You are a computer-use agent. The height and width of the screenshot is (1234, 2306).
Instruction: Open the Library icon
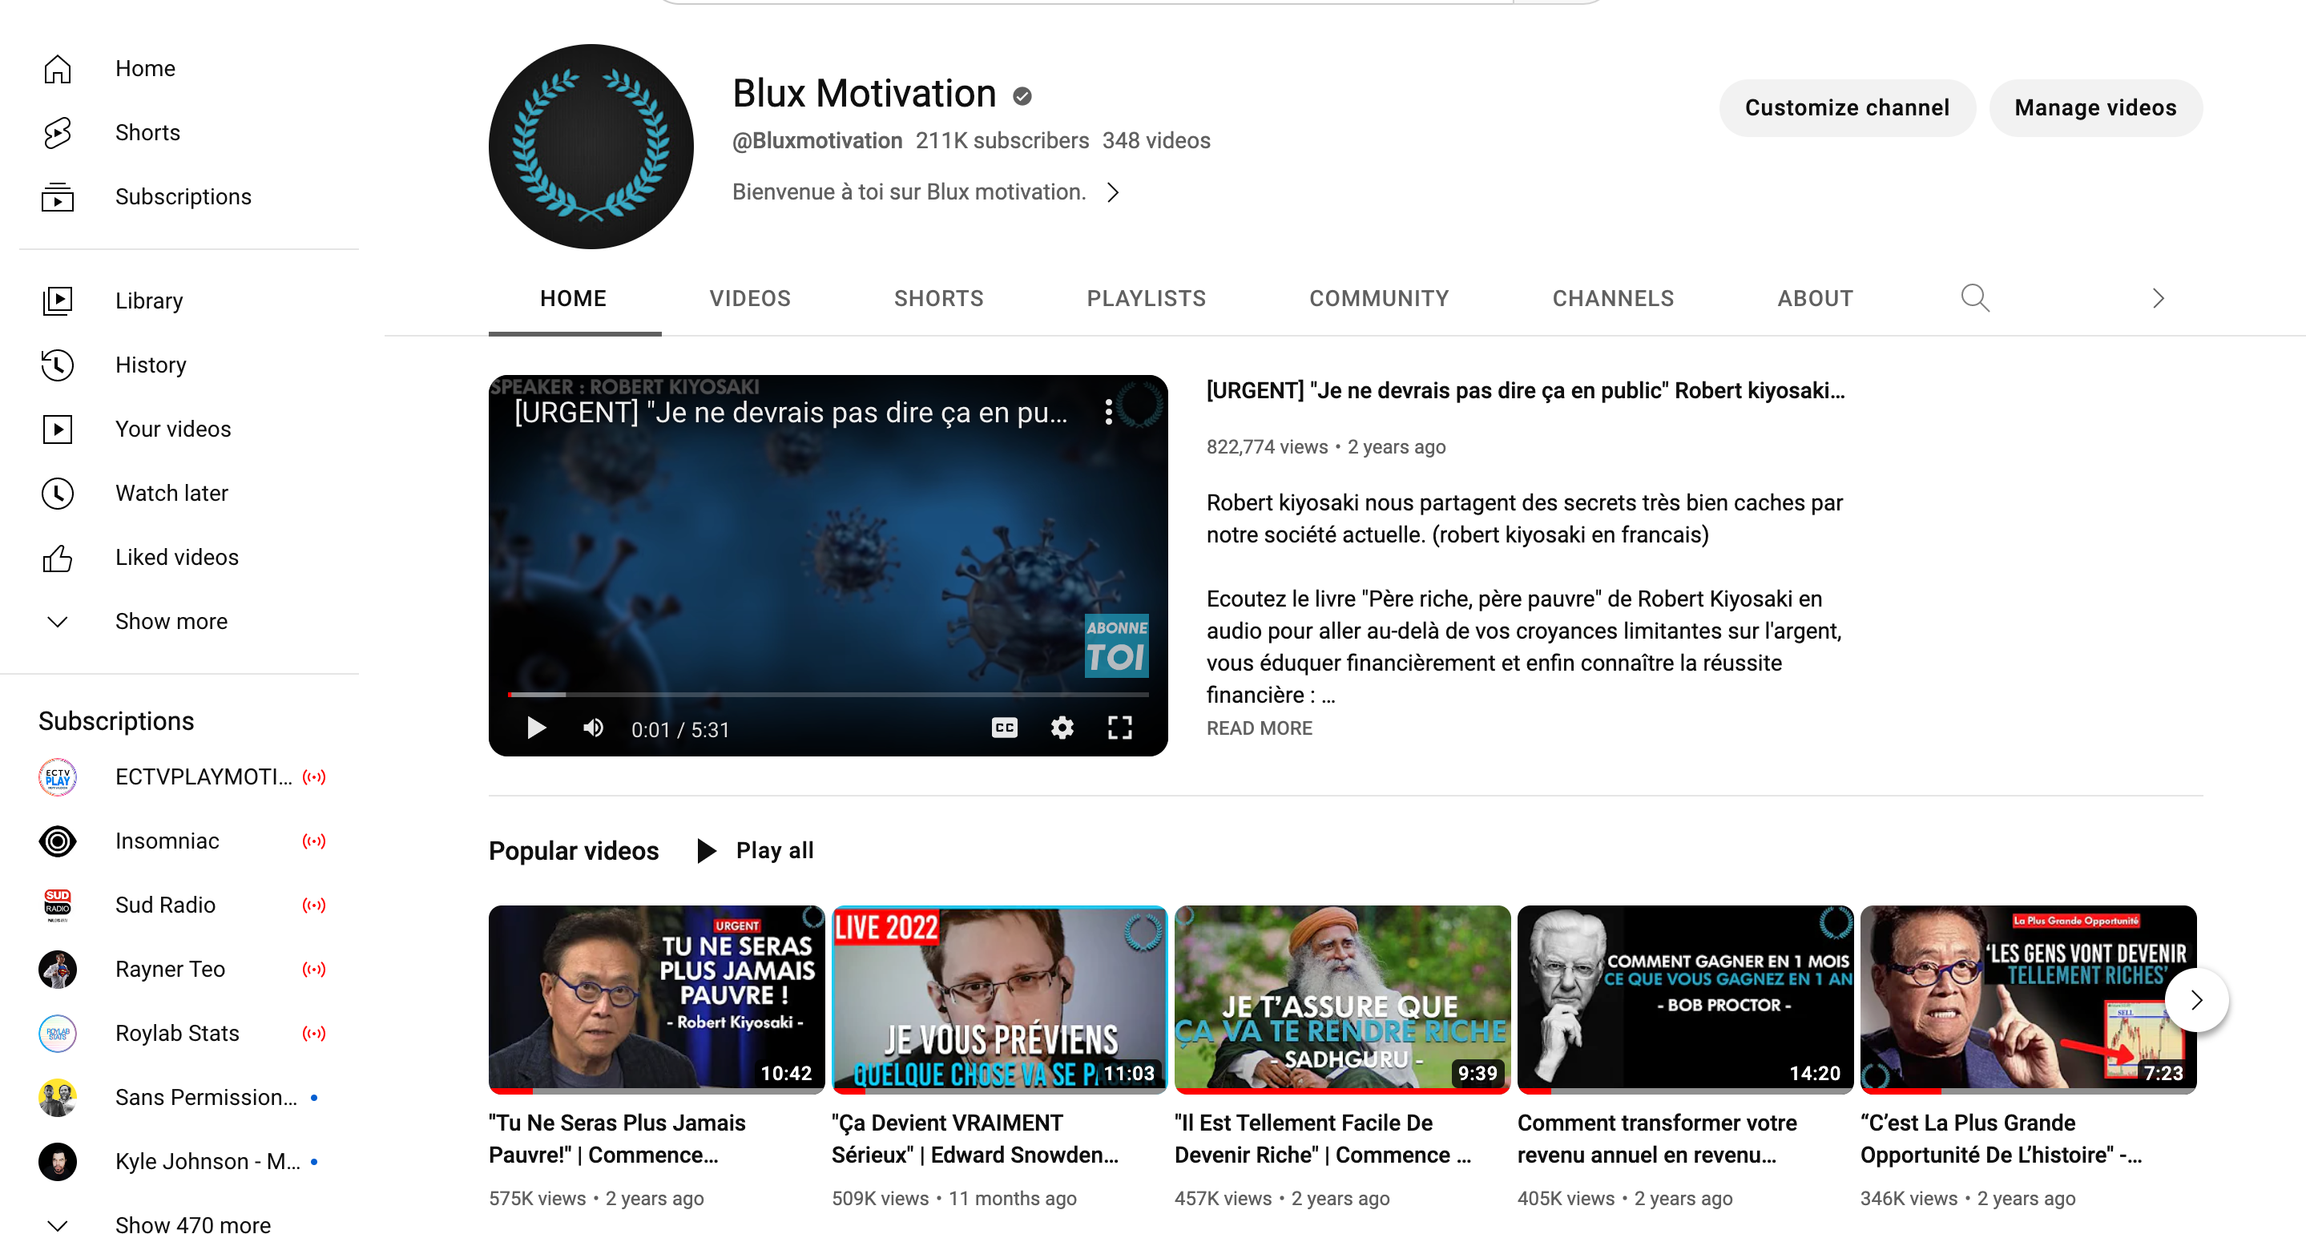click(58, 301)
